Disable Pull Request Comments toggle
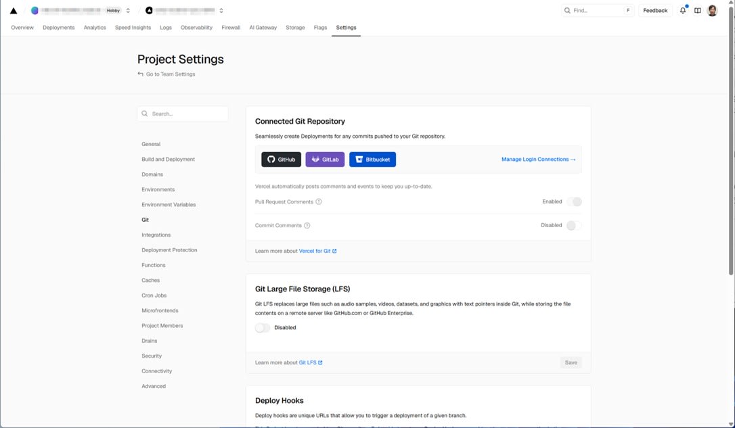 575,201
